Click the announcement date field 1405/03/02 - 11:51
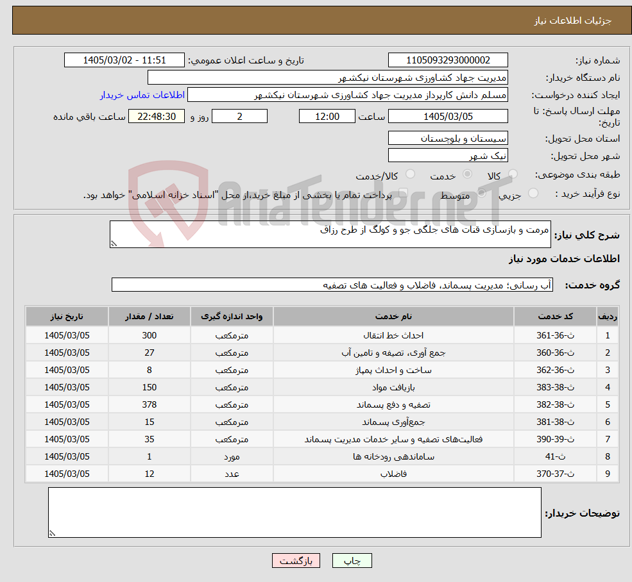632x582 pixels. click(x=124, y=60)
